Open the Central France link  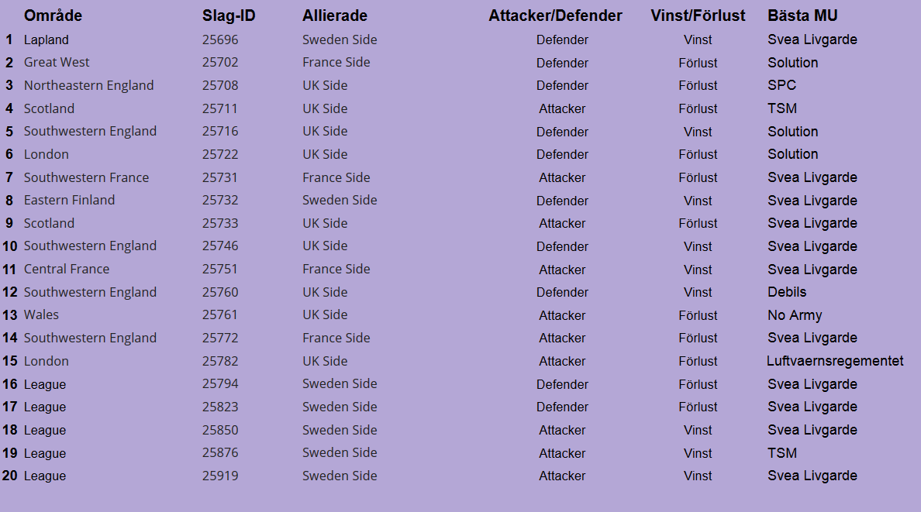pos(67,269)
